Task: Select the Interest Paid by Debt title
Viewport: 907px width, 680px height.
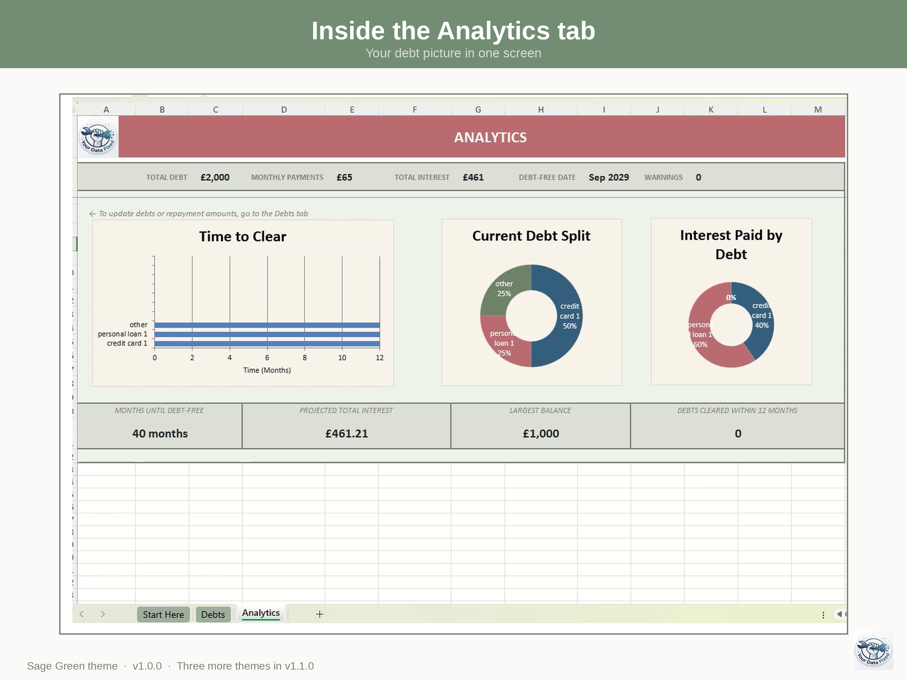Action: pos(731,244)
